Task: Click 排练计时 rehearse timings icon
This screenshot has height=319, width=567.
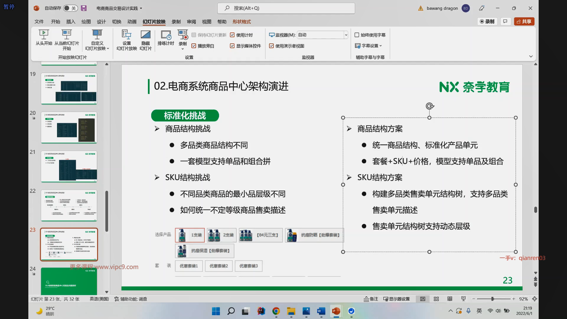Action: (166, 35)
